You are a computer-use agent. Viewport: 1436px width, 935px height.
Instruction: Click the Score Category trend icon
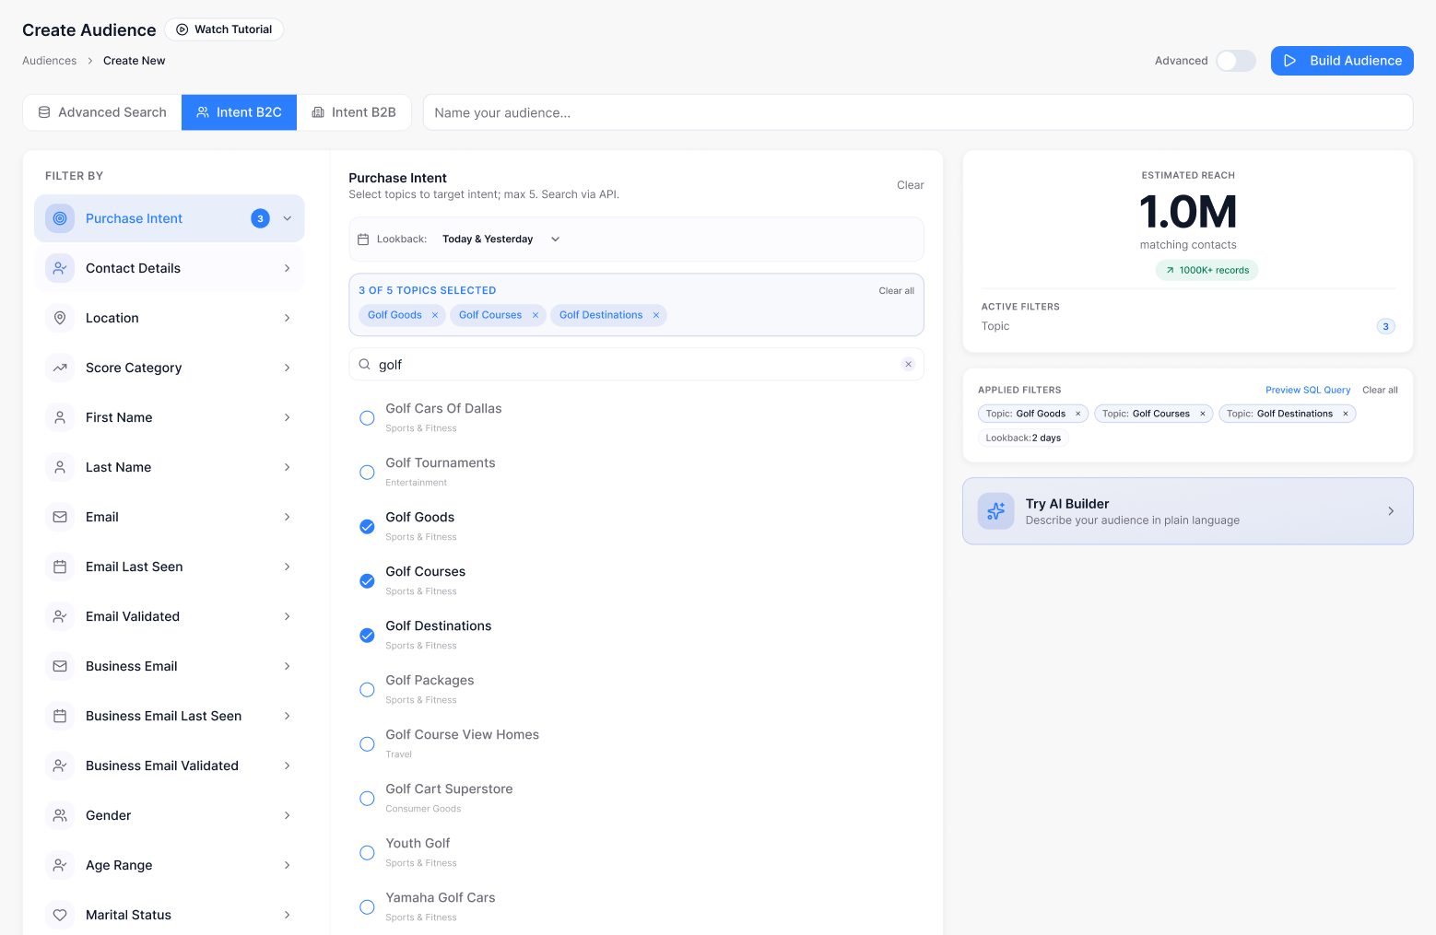coord(60,368)
